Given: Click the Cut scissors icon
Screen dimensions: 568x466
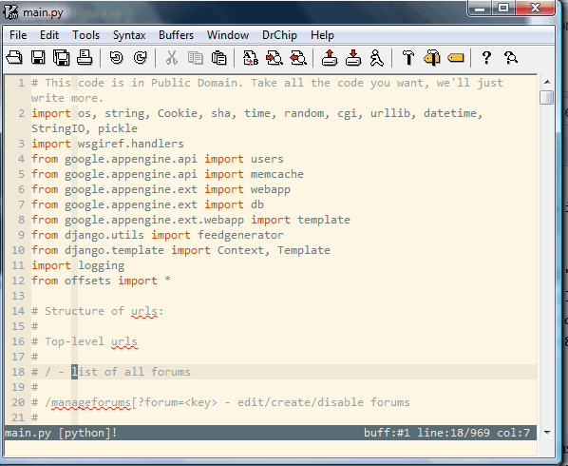Looking at the screenshot, I should click(x=172, y=58).
